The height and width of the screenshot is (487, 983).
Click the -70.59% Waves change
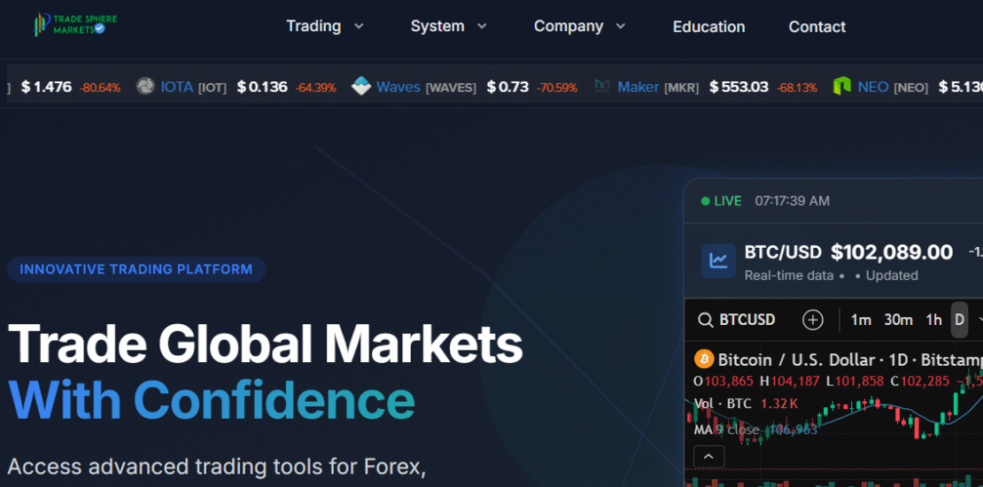point(557,88)
